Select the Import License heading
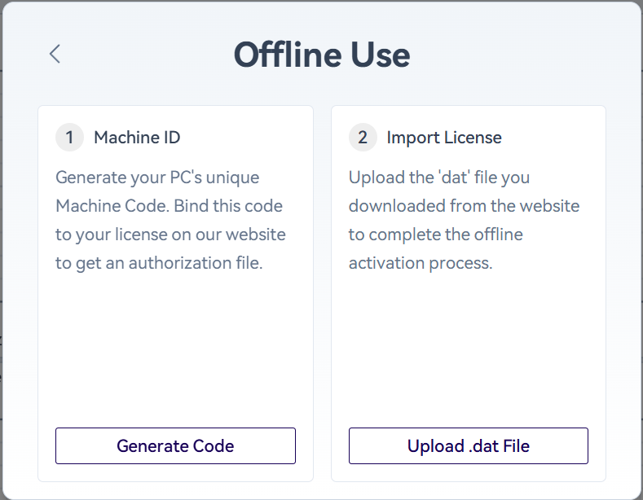 (444, 138)
